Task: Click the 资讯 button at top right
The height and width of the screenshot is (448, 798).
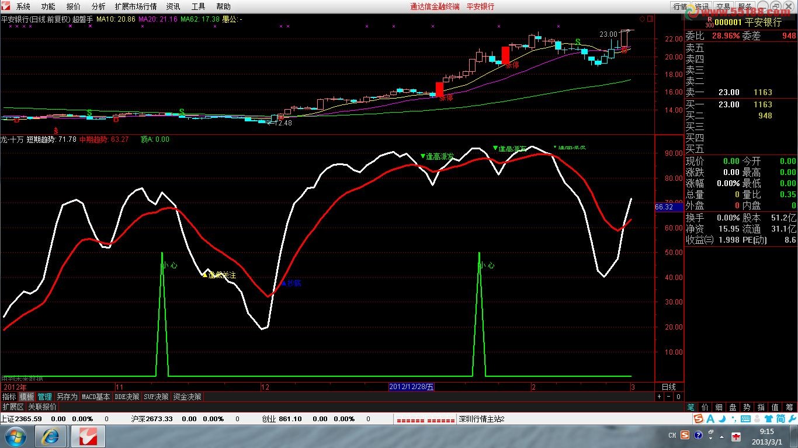Action: click(x=702, y=6)
